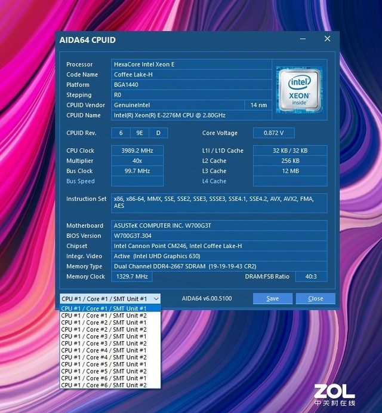Click the Stepping value R0
Viewport: 382px width, 413px height.
coord(192,95)
